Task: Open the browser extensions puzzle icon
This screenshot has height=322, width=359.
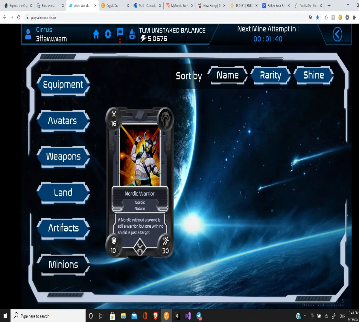Action: (354, 17)
